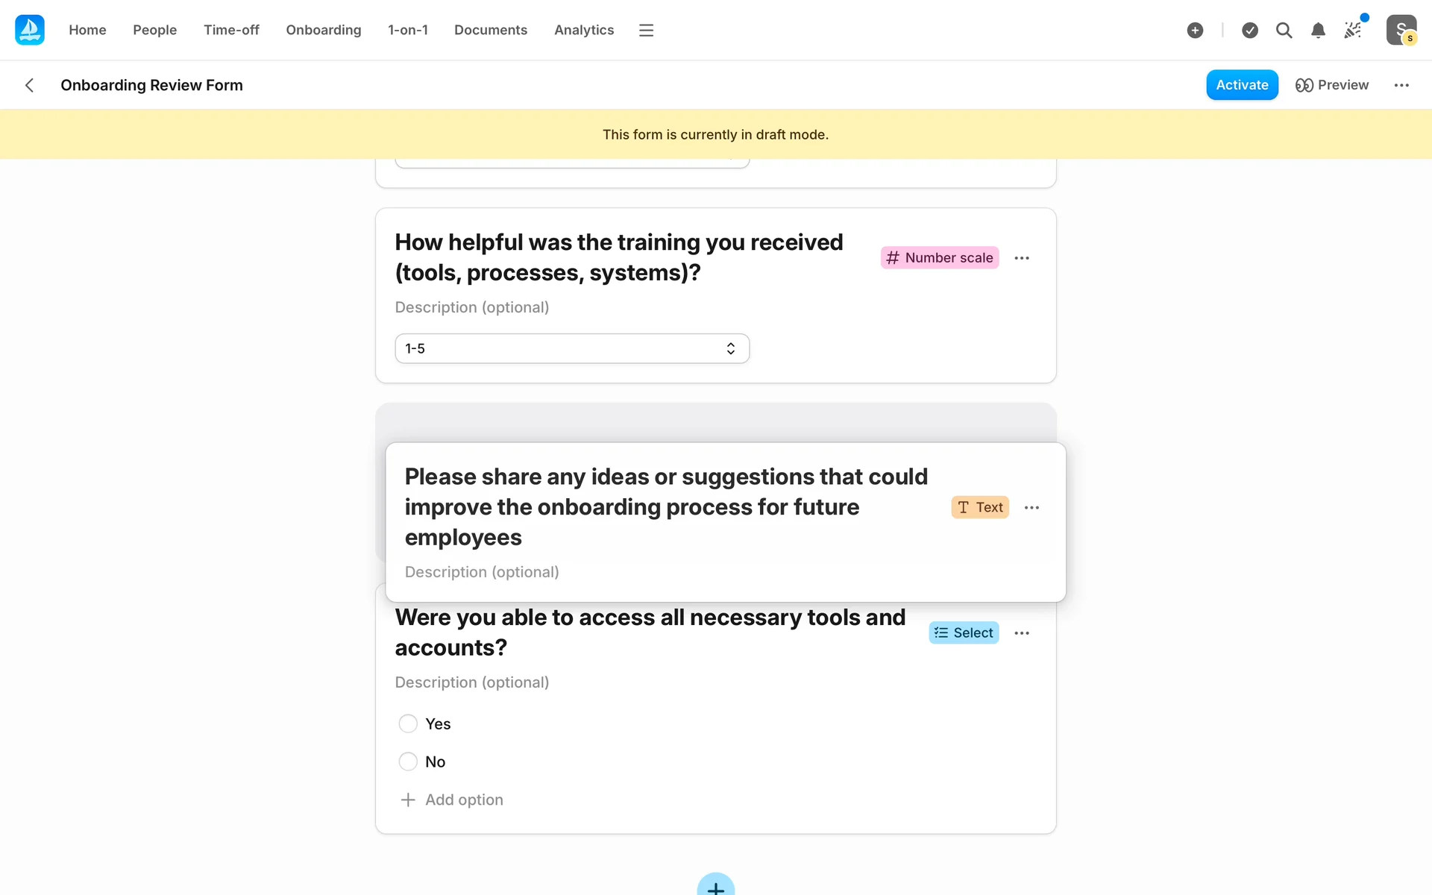Click the search magnifier icon

1284,30
